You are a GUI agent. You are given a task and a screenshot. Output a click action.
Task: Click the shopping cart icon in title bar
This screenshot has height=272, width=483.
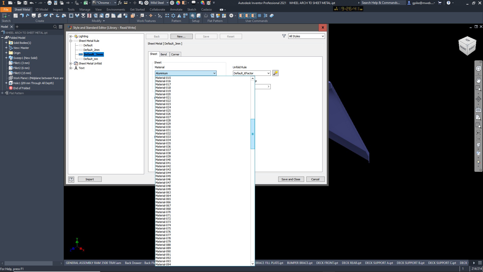(440, 3)
